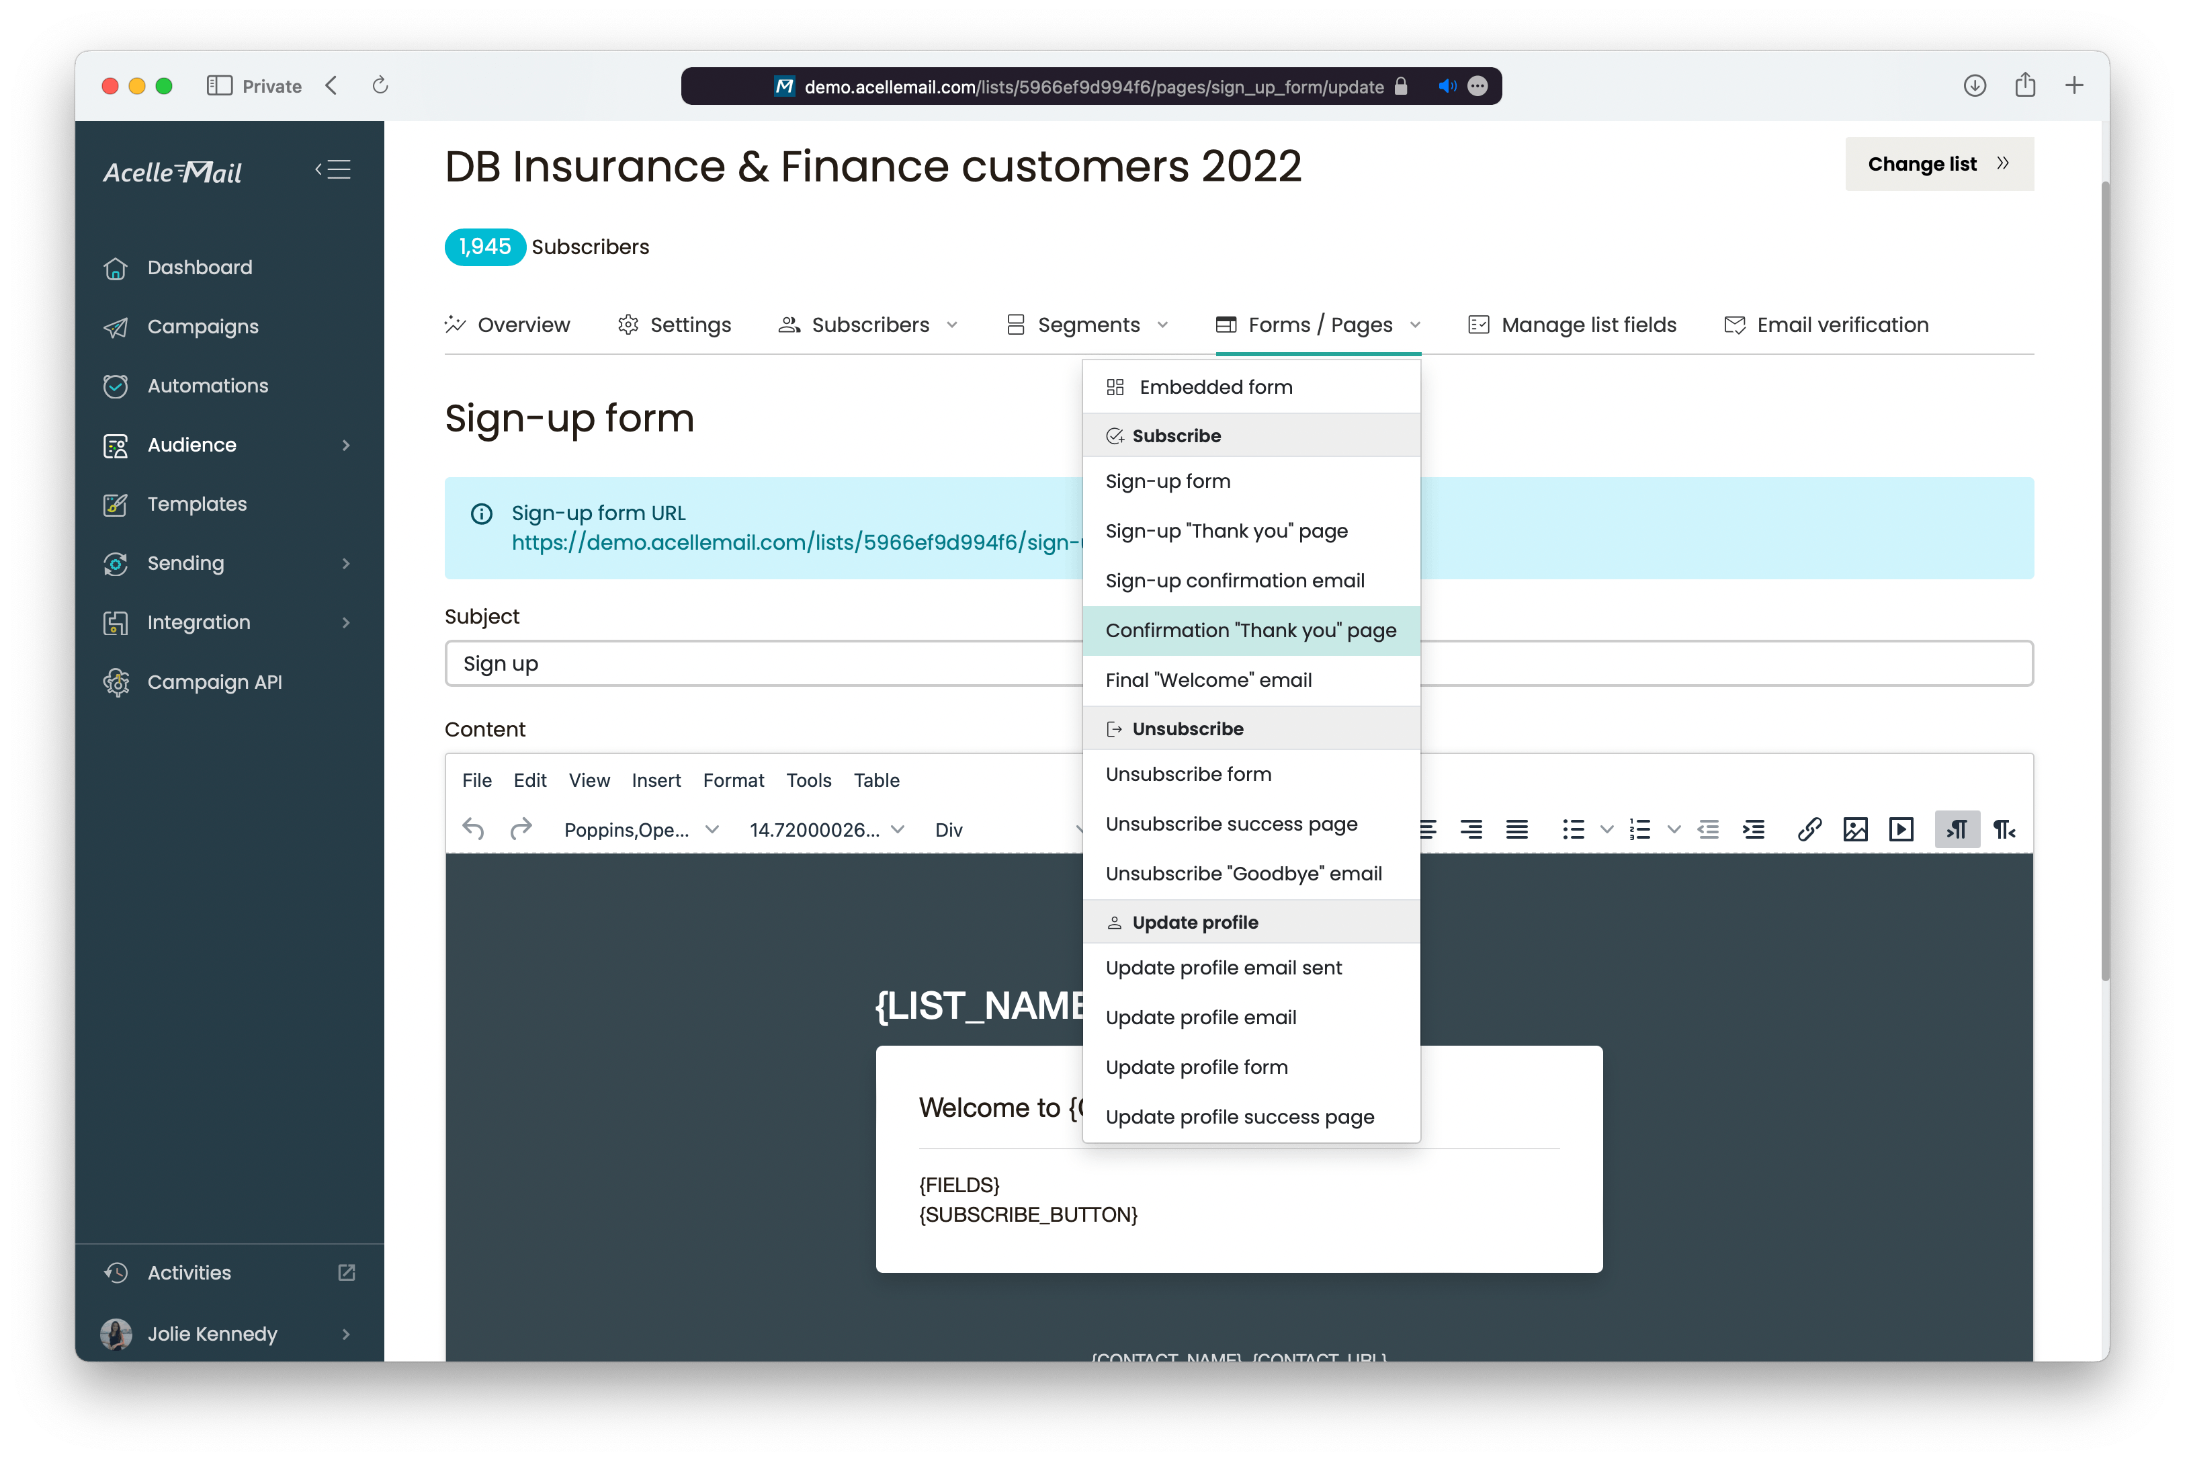
Task: Open the editor Format menu
Action: pyautogui.click(x=733, y=781)
